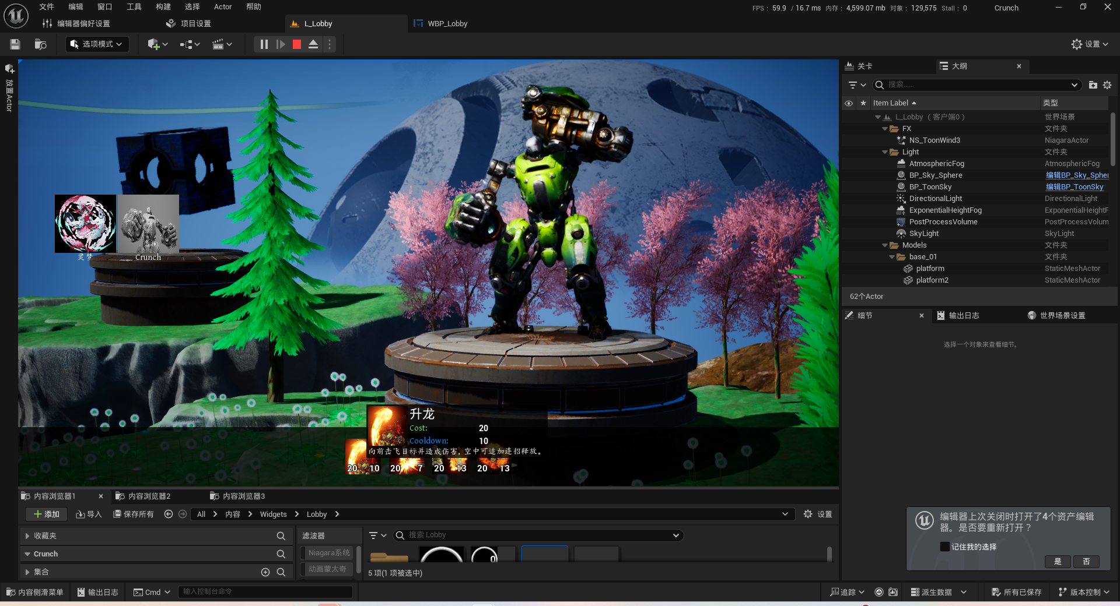Click the Widgets breadcrumb
Screen dimensions: 1120x606
coord(273,515)
